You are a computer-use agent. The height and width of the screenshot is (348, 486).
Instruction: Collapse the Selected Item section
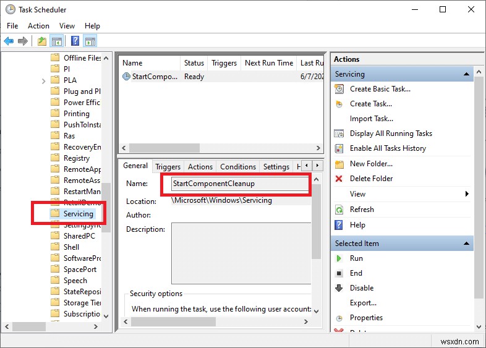click(x=466, y=244)
